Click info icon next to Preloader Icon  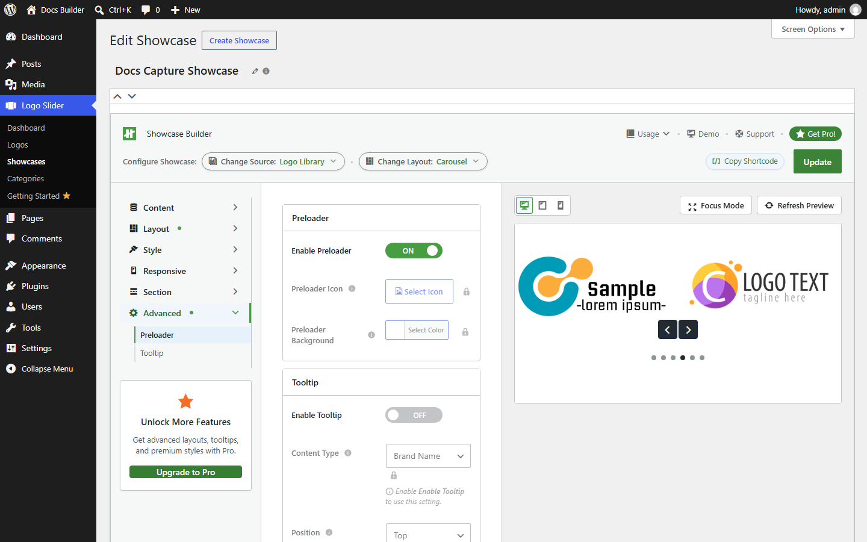tap(352, 288)
